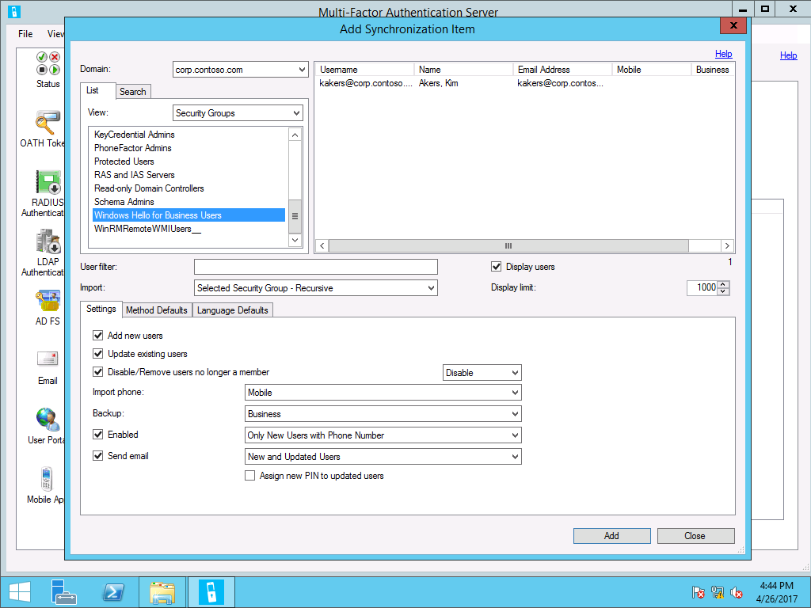Image resolution: width=811 pixels, height=608 pixels.
Task: Toggle Display users checkbox
Action: [497, 267]
